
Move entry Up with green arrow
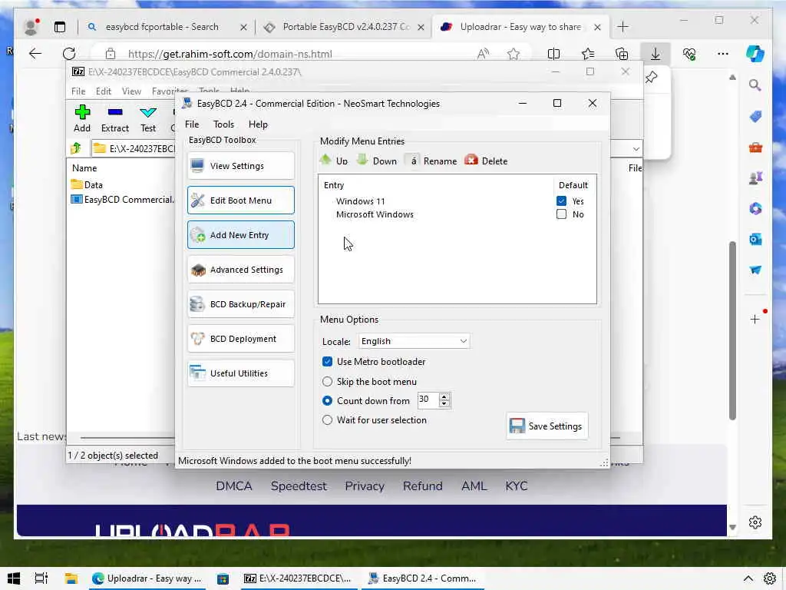(334, 161)
